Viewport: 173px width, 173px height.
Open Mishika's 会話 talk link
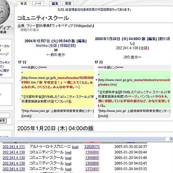point(53,46)
